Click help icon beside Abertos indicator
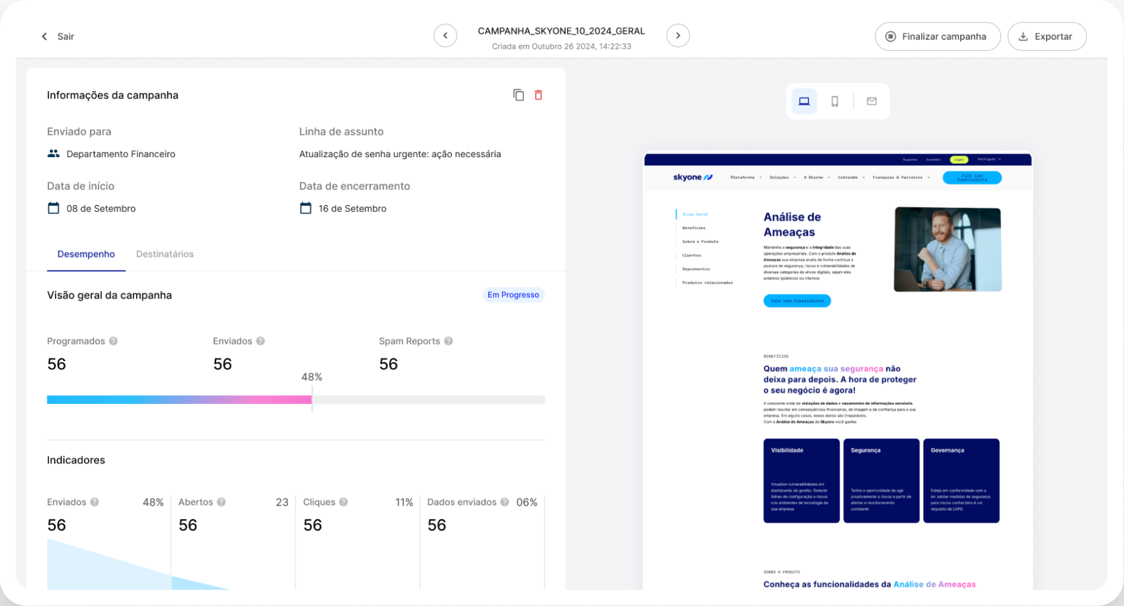This screenshot has width=1124, height=606. coord(221,502)
